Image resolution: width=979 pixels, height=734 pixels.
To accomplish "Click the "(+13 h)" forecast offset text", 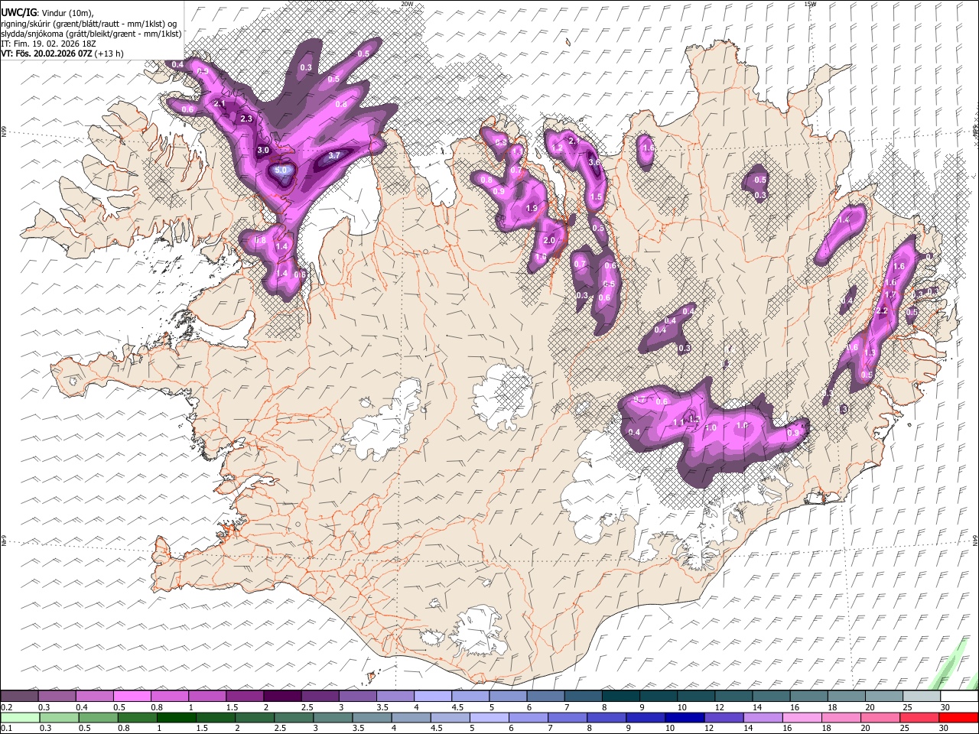I will [x=111, y=54].
